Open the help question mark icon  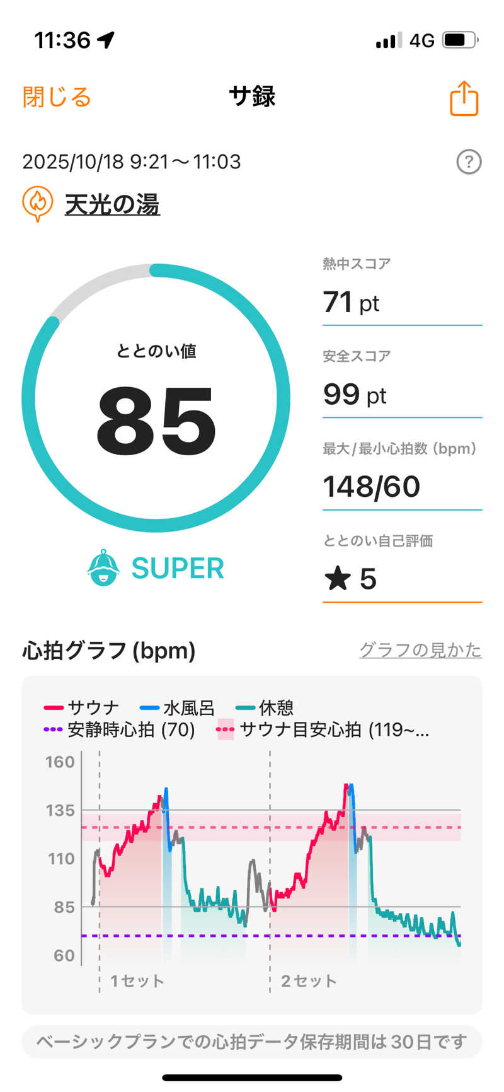469,162
